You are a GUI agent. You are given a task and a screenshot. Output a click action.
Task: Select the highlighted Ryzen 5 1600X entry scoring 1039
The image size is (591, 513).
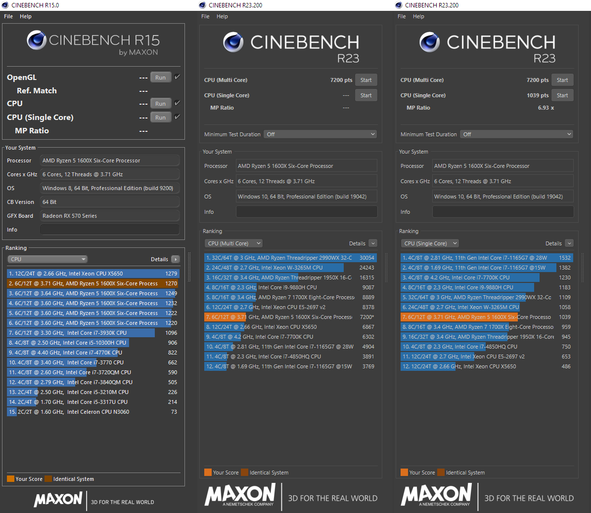[x=487, y=317]
